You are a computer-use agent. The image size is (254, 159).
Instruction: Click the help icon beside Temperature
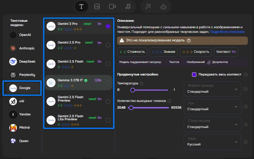[141, 83]
